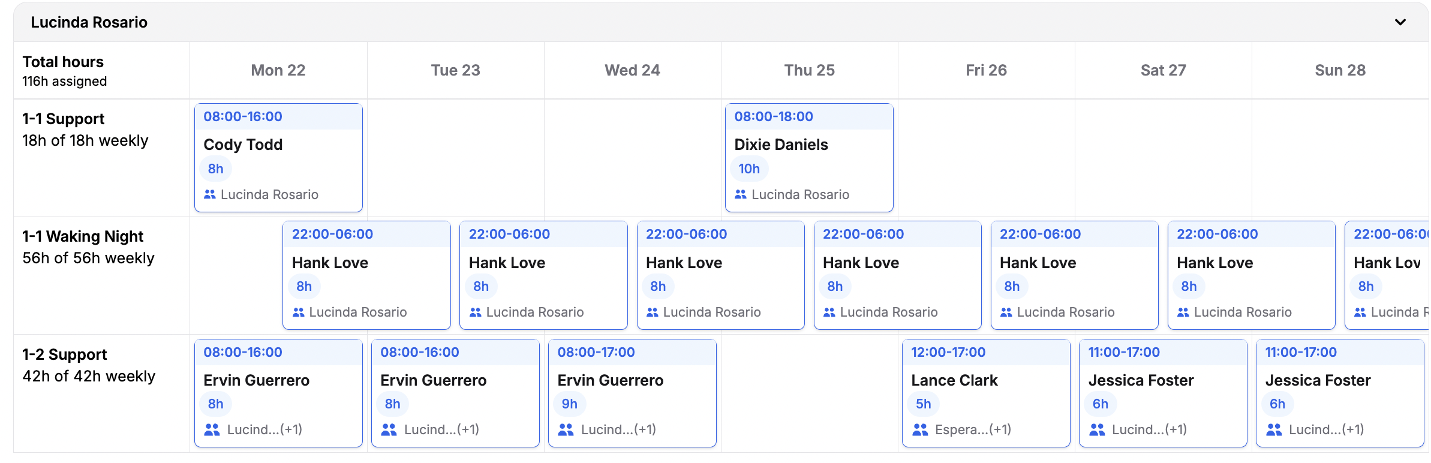Select the Sat 27 column header

click(1163, 70)
